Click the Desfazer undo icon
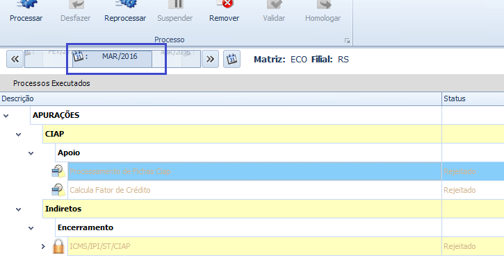 (76, 4)
